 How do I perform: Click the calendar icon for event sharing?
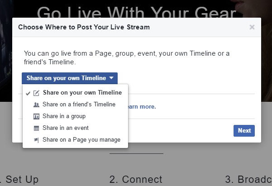pyautogui.click(x=36, y=128)
